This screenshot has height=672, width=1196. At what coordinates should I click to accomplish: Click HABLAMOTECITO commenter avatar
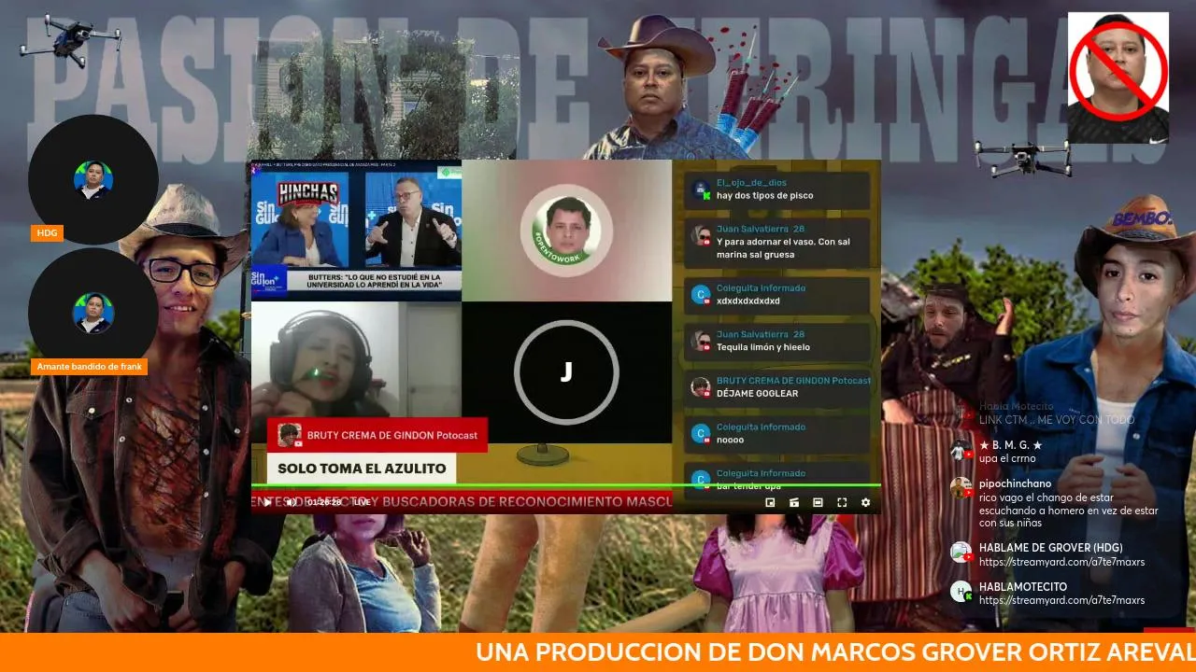tap(961, 591)
